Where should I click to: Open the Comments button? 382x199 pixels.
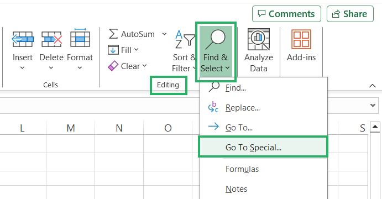[286, 14]
